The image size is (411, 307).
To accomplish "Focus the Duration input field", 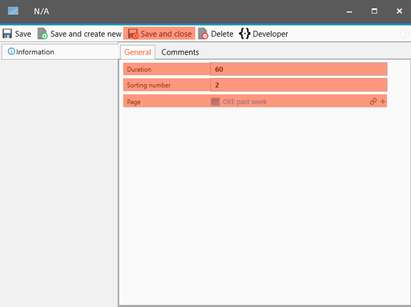I will click(298, 69).
